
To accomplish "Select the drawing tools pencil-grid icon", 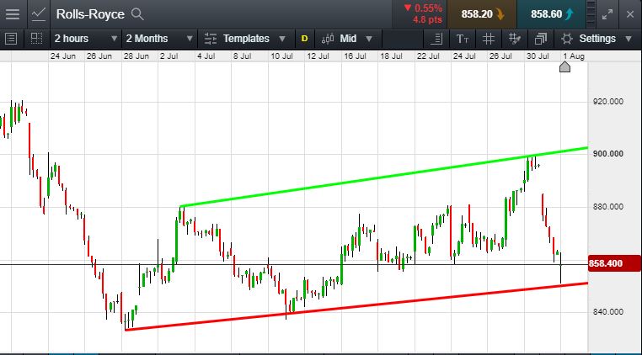I will (x=514, y=39).
